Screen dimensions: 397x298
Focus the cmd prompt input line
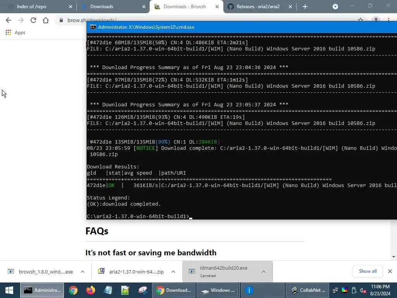pos(140,217)
